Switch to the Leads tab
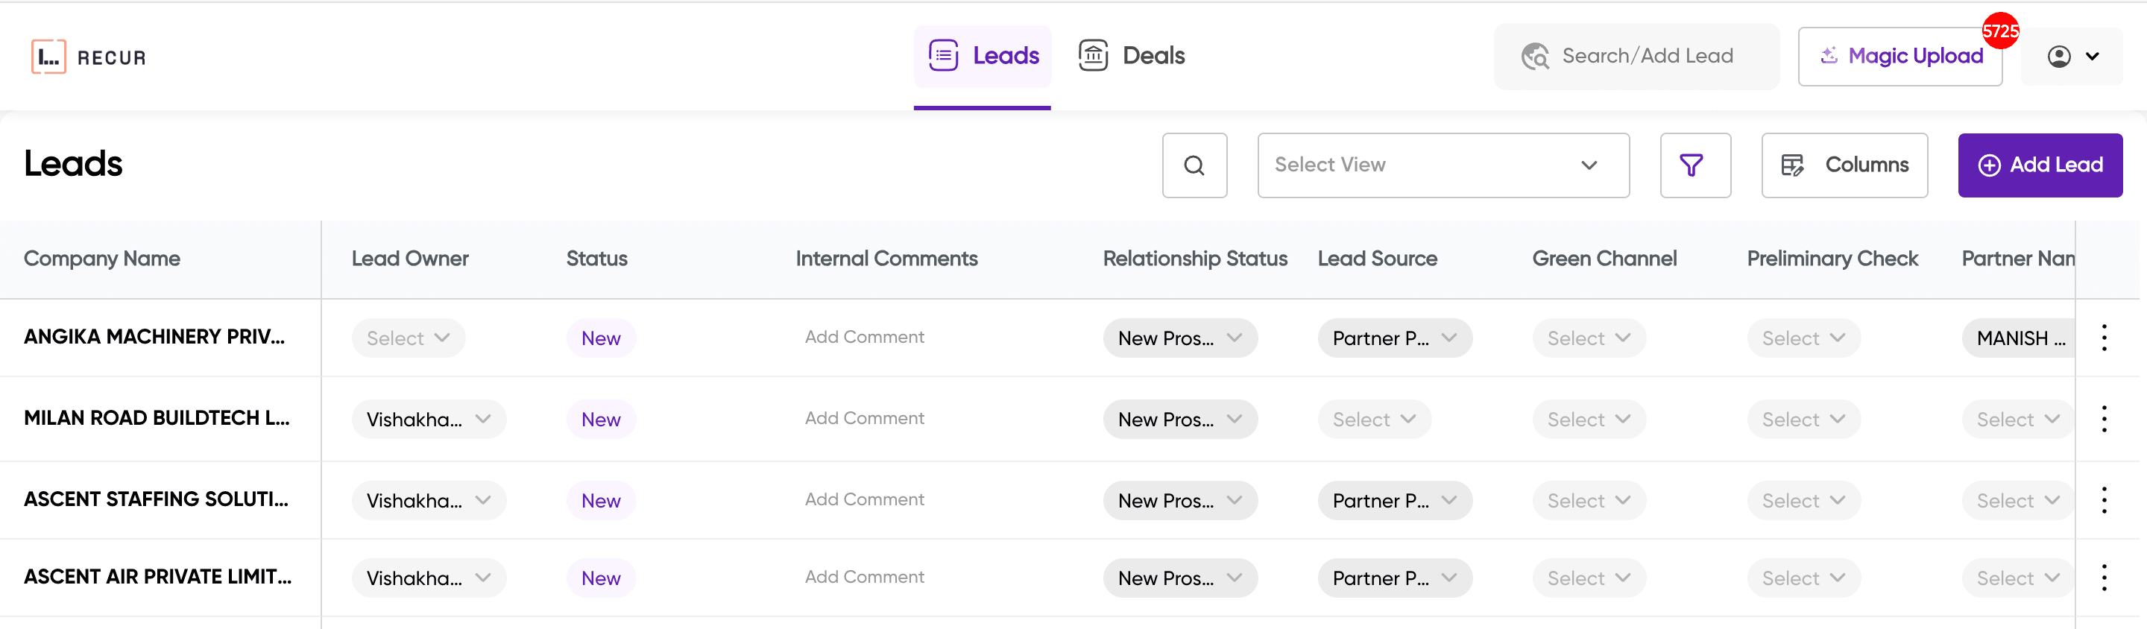2147x629 pixels. point(1005,55)
